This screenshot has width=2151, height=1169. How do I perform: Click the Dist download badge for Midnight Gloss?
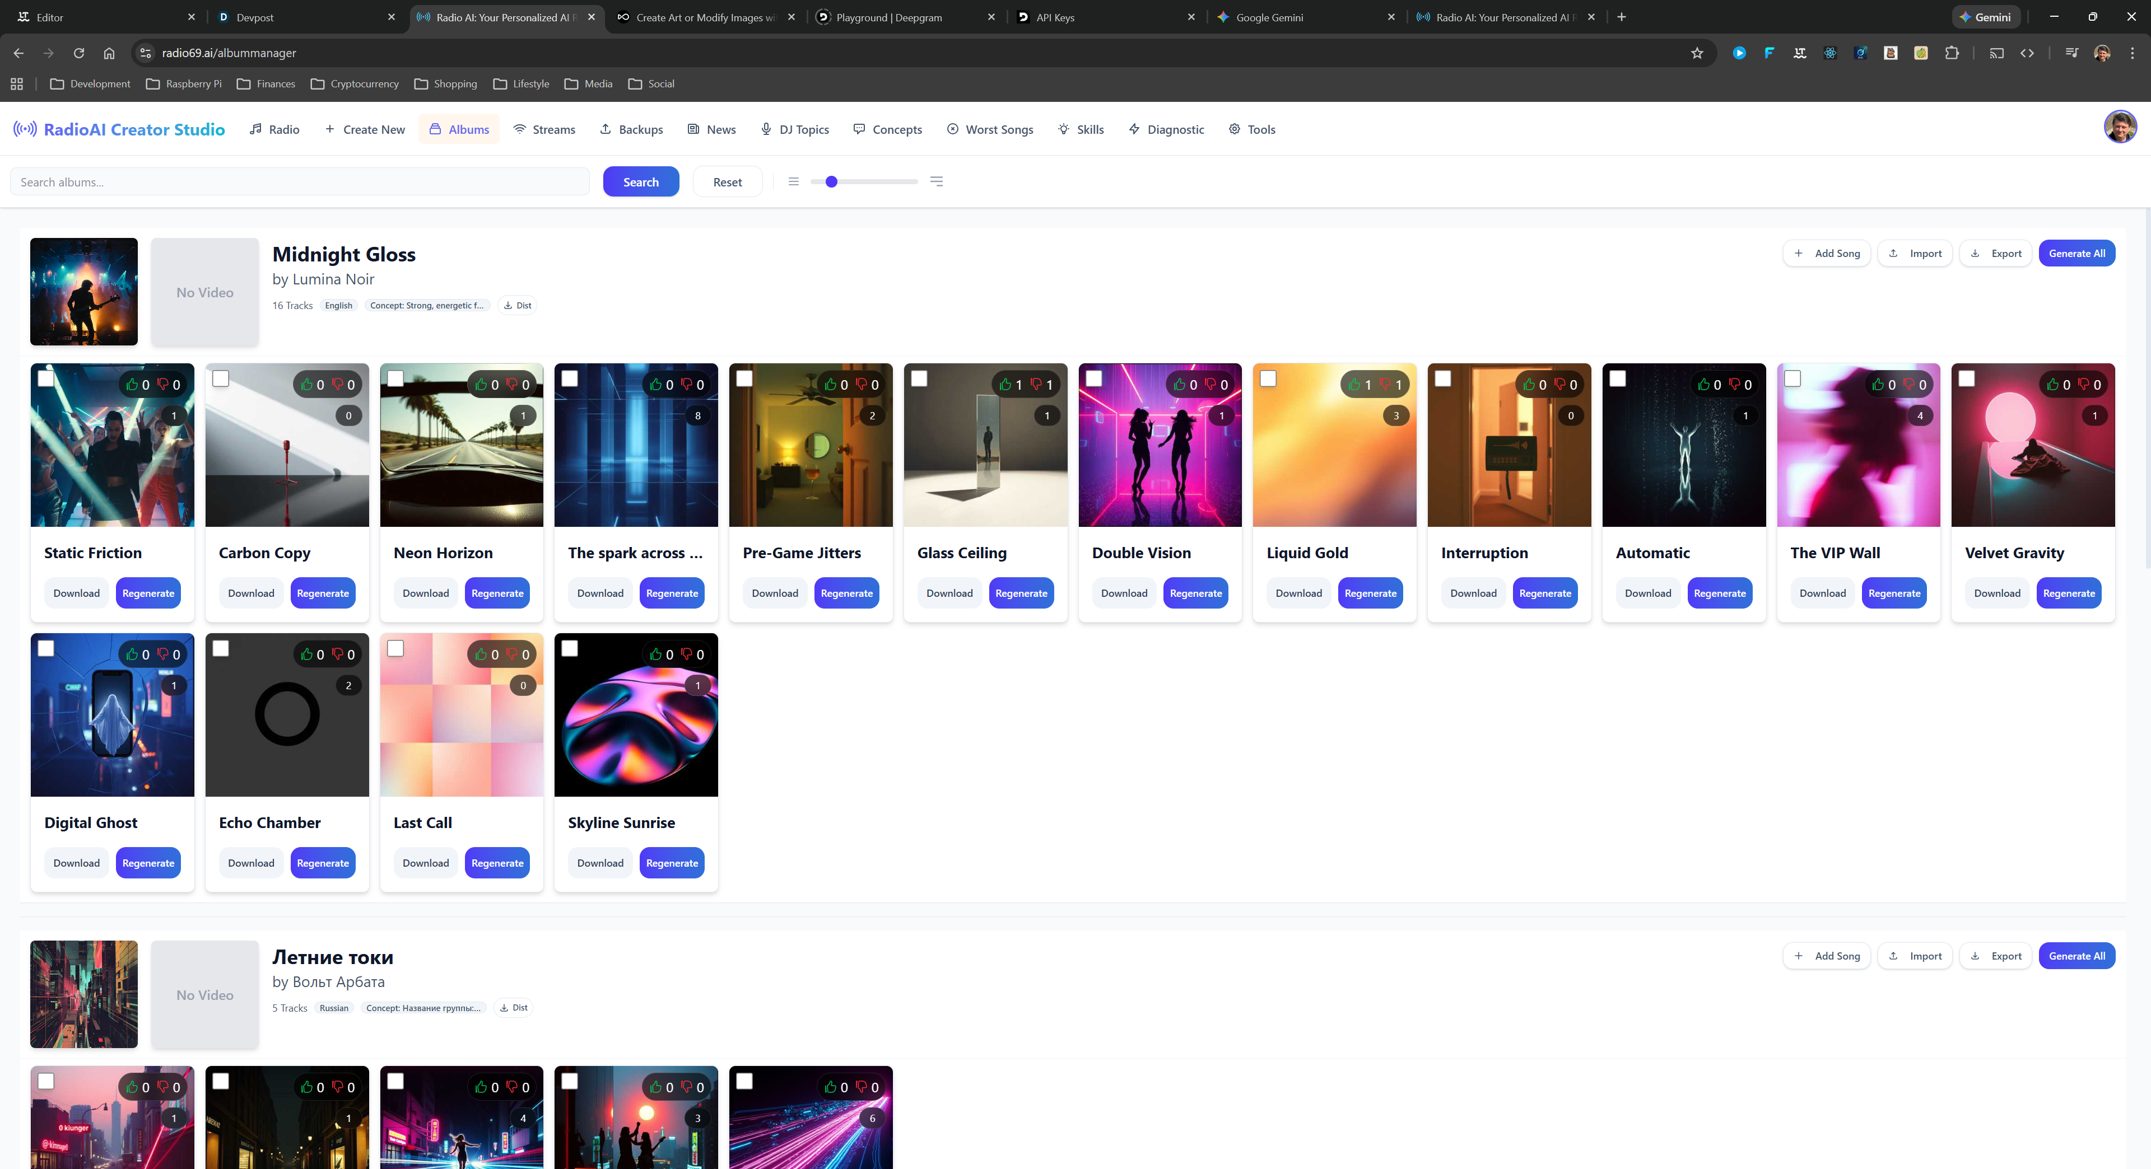click(x=518, y=305)
